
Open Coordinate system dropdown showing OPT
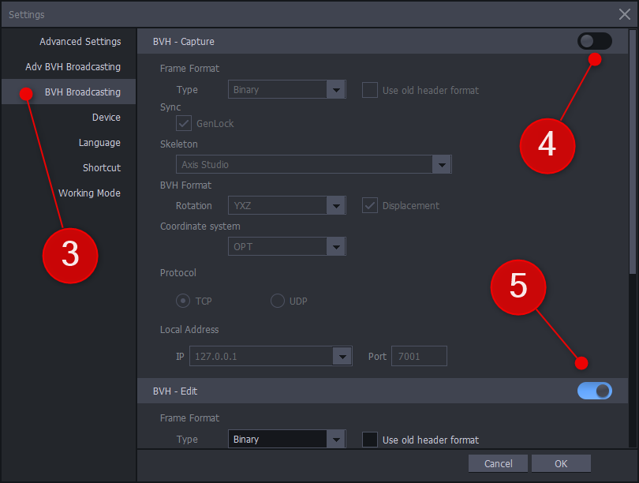[287, 246]
